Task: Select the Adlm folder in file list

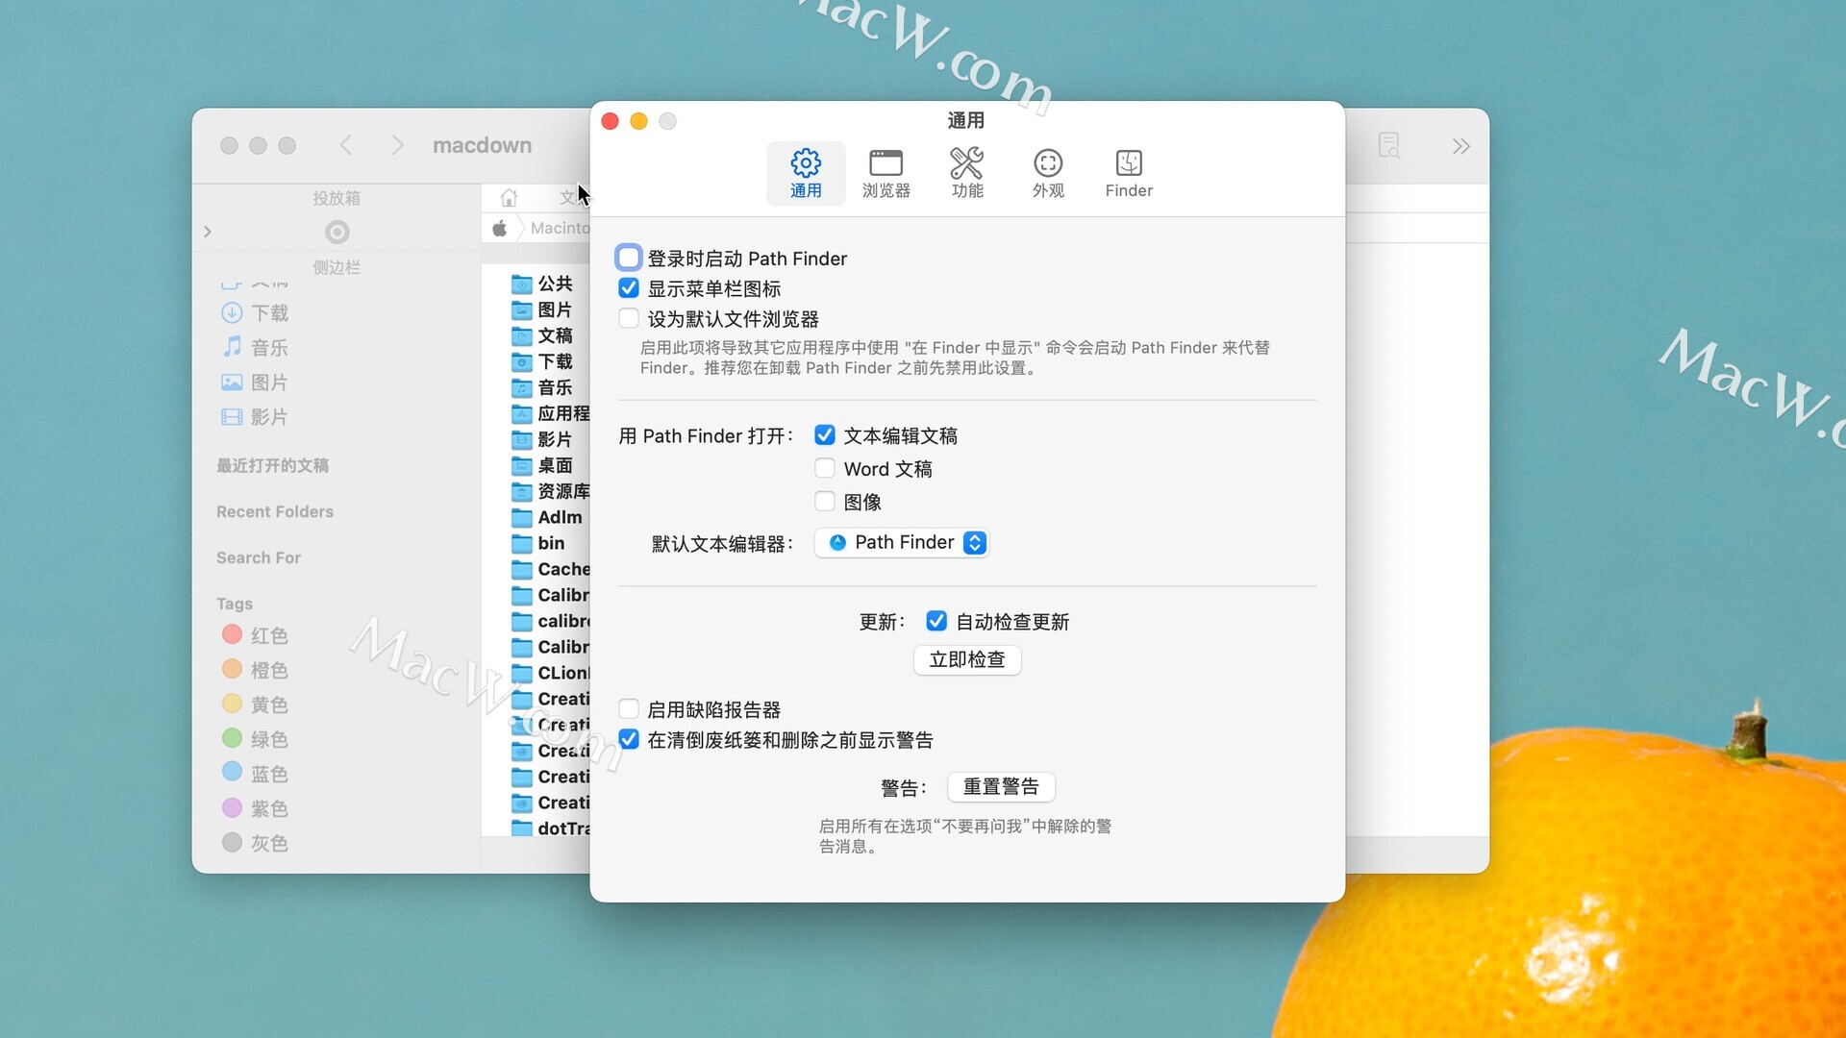Action: [x=546, y=517]
